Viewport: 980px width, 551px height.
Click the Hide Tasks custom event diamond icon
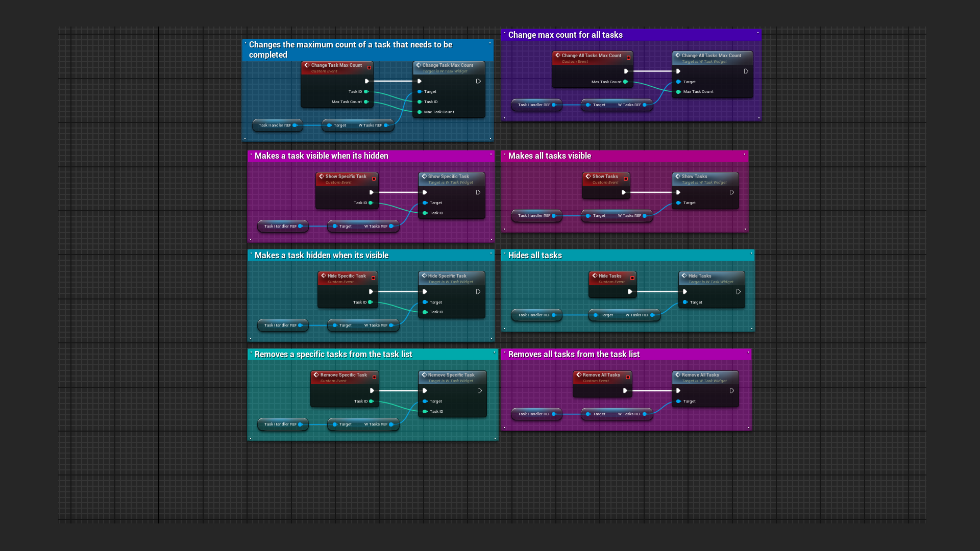point(595,276)
